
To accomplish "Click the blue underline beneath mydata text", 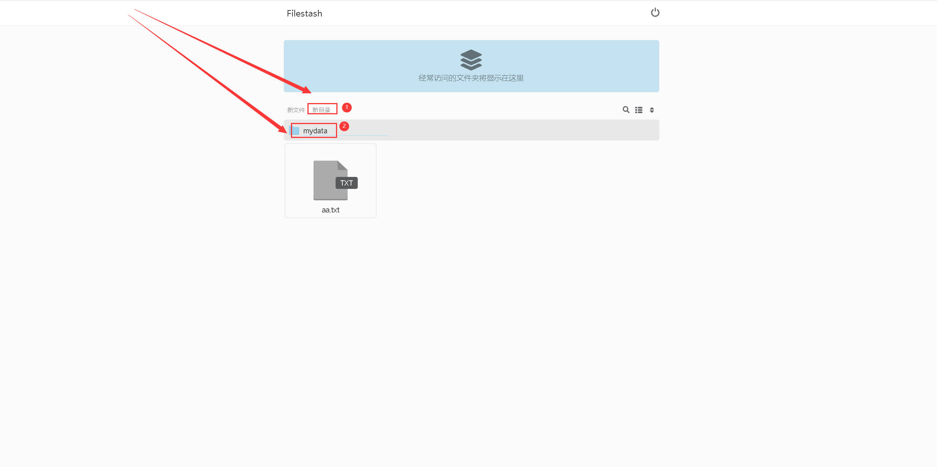I will 360,135.
